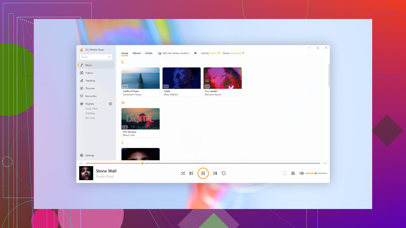
Task: Play the Castle of Fears thumbnail
Action: pos(140,78)
